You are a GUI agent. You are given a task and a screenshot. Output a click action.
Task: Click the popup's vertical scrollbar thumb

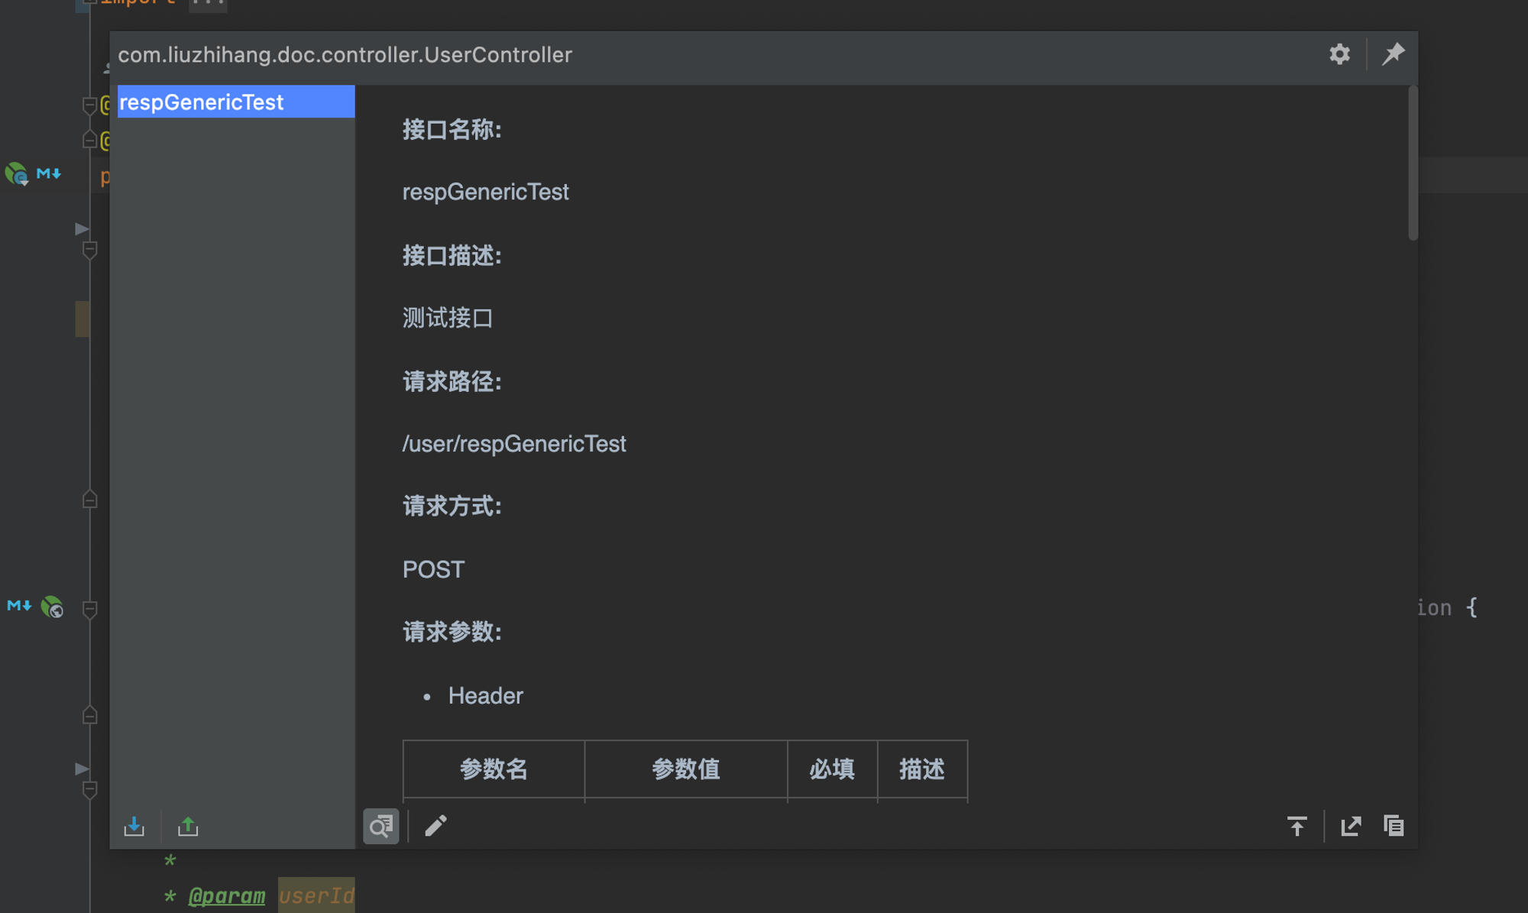(1413, 163)
